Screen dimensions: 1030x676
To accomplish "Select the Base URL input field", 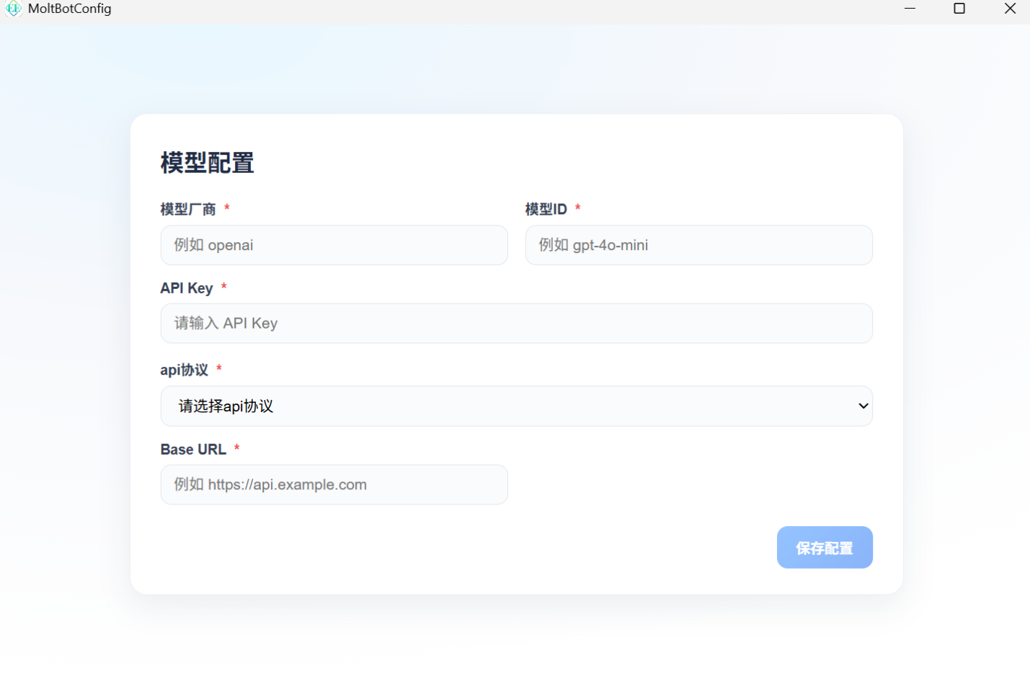I will click(x=334, y=484).
